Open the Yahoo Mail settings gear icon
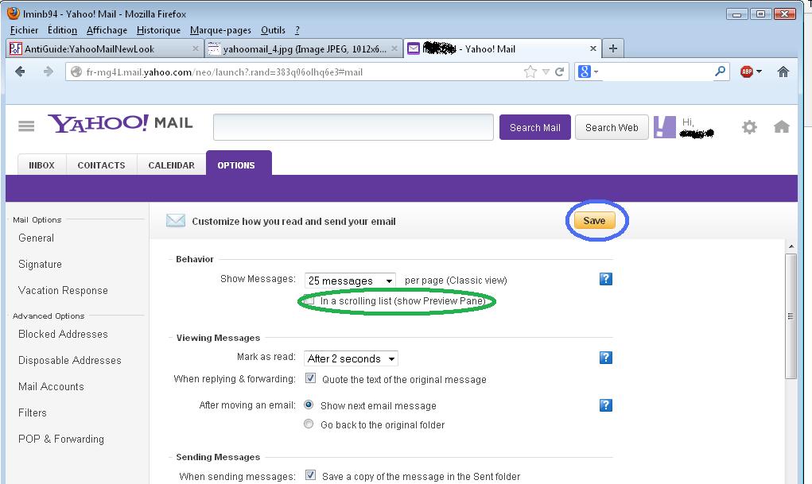Image resolution: width=812 pixels, height=484 pixels. pos(749,127)
